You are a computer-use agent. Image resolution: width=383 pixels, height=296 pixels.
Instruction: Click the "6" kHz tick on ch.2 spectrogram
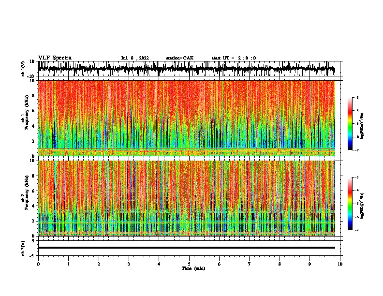point(33,191)
